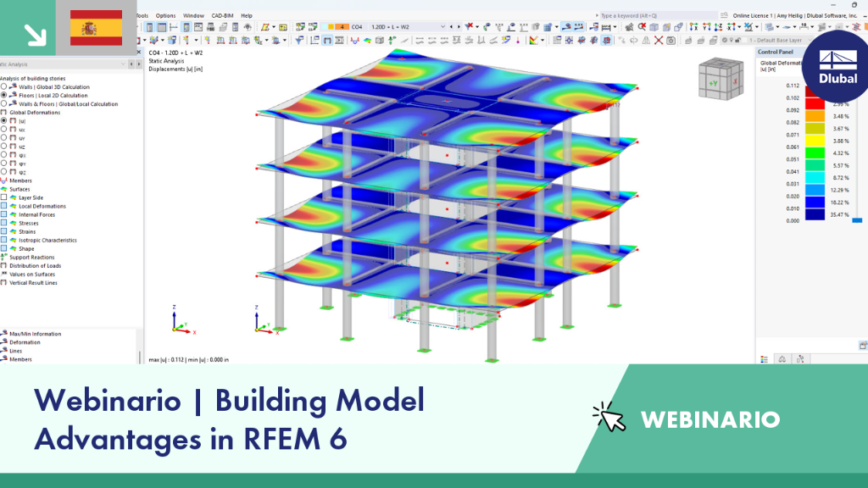868x488 pixels.
Task: Select Global Deformations tree item
Action: pos(34,113)
